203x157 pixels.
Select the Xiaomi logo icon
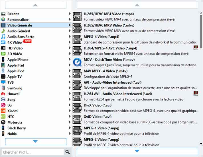[x=3, y=111]
